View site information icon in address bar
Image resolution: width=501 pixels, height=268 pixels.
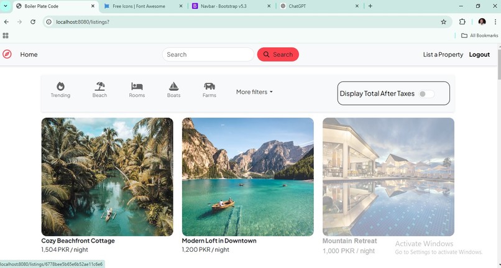(x=49, y=22)
